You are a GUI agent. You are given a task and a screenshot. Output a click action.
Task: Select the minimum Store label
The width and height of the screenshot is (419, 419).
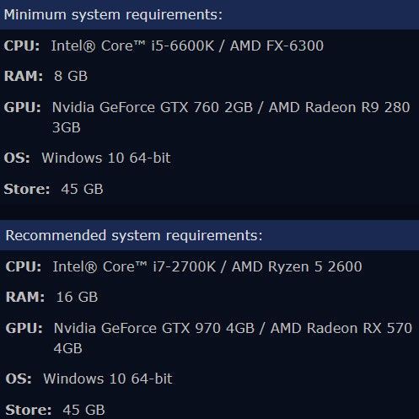click(27, 189)
